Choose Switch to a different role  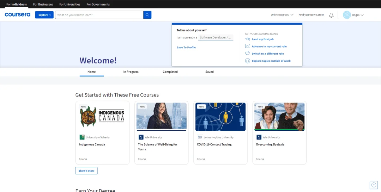tap(268, 54)
